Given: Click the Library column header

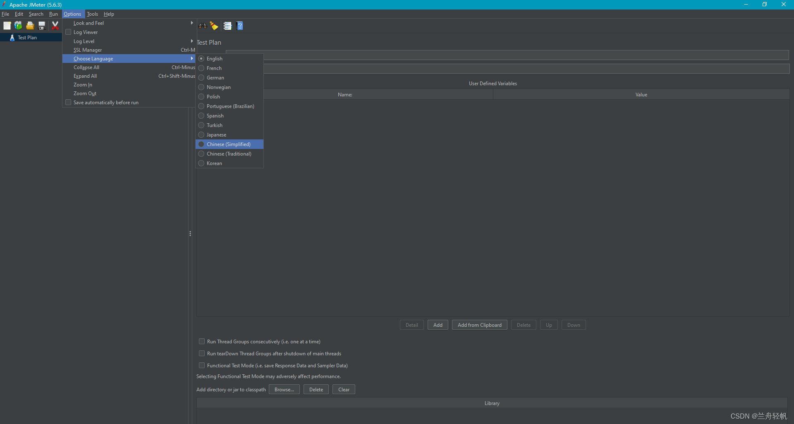Looking at the screenshot, I should (492, 403).
